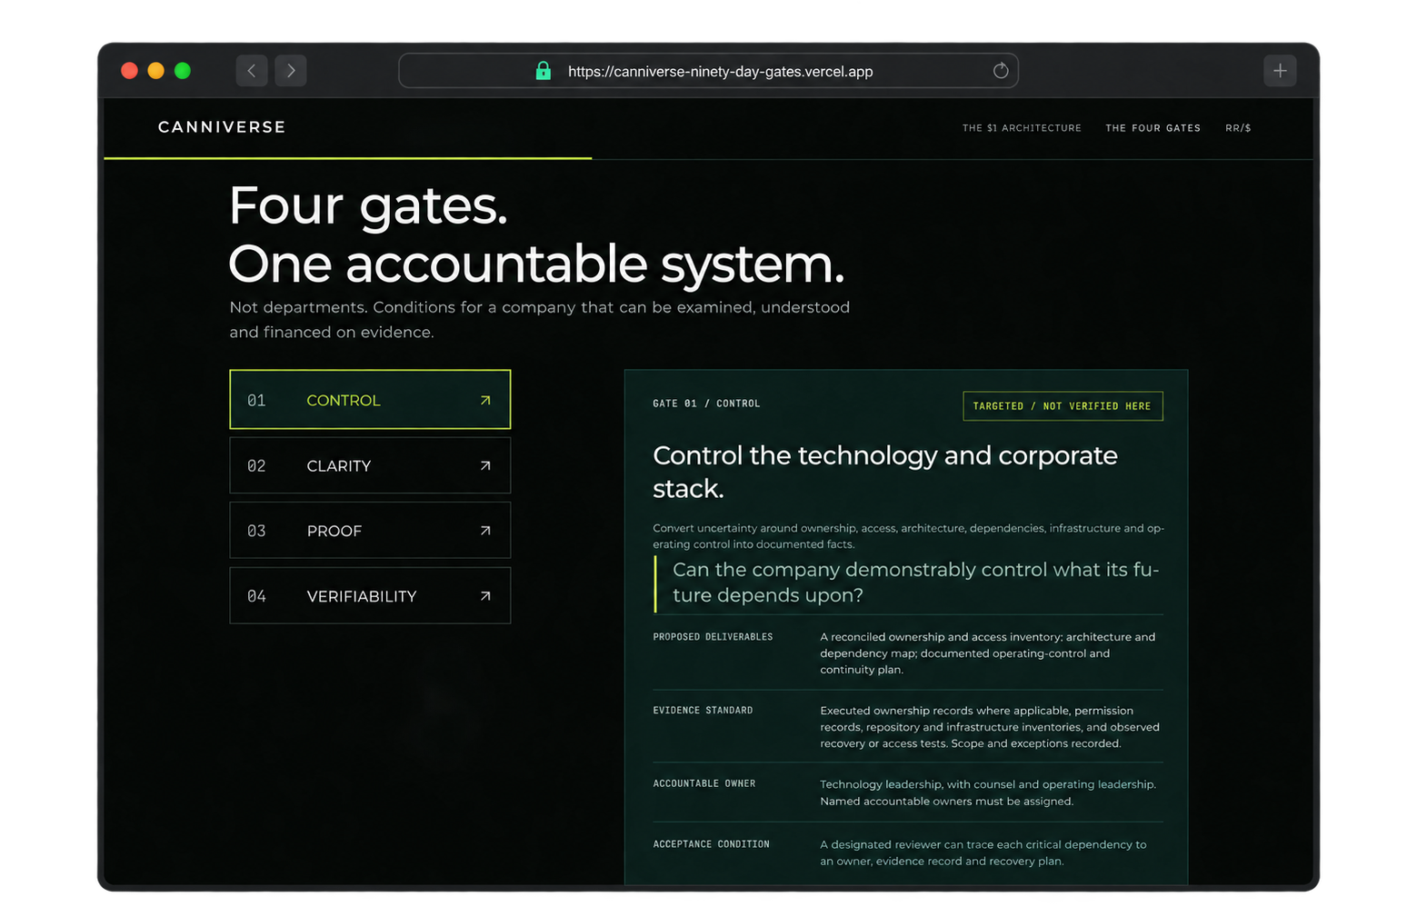This screenshot has width=1417, height=917.
Task: Click the 'A designated reviewer can trace' text
Action: [983, 852]
